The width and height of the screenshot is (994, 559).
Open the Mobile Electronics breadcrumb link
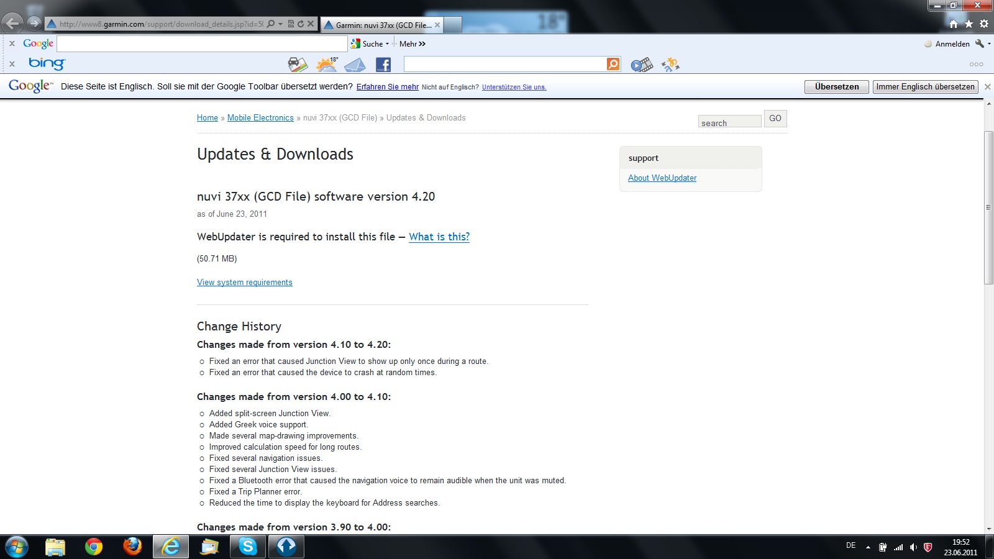click(260, 118)
